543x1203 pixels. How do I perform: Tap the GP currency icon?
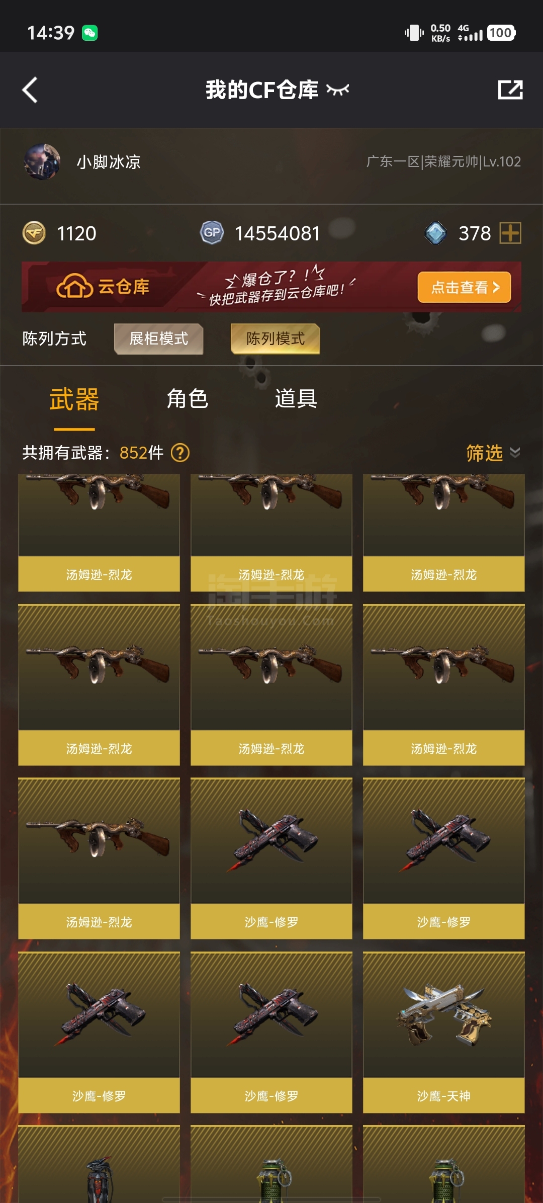212,233
